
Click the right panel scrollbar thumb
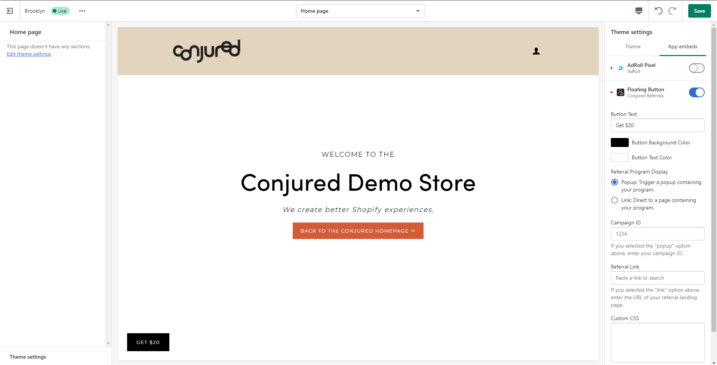click(x=714, y=180)
